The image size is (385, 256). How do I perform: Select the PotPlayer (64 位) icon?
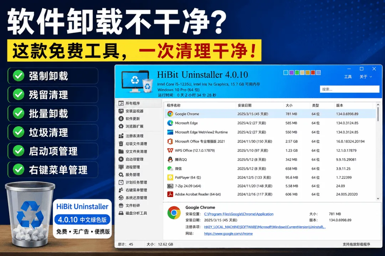point(170,177)
